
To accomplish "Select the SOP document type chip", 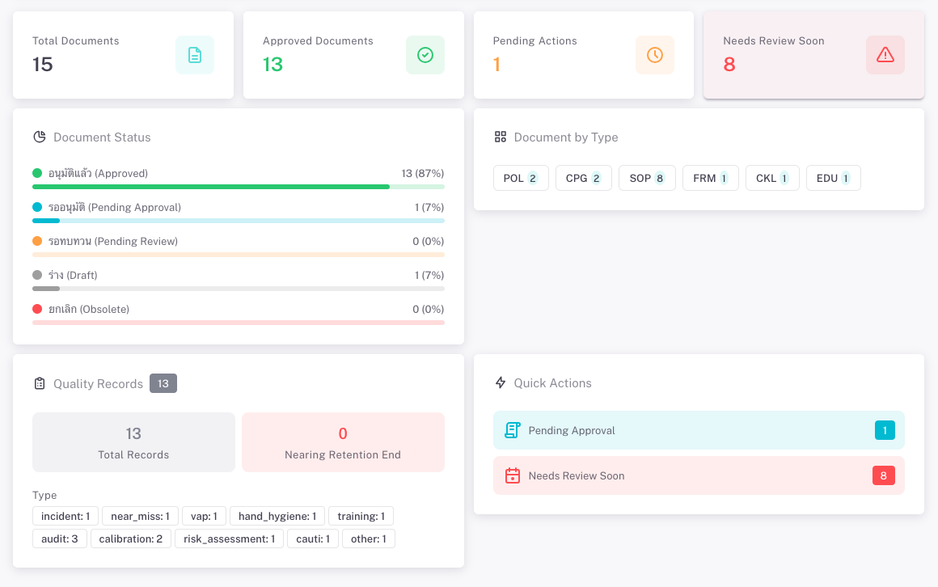I will [647, 178].
